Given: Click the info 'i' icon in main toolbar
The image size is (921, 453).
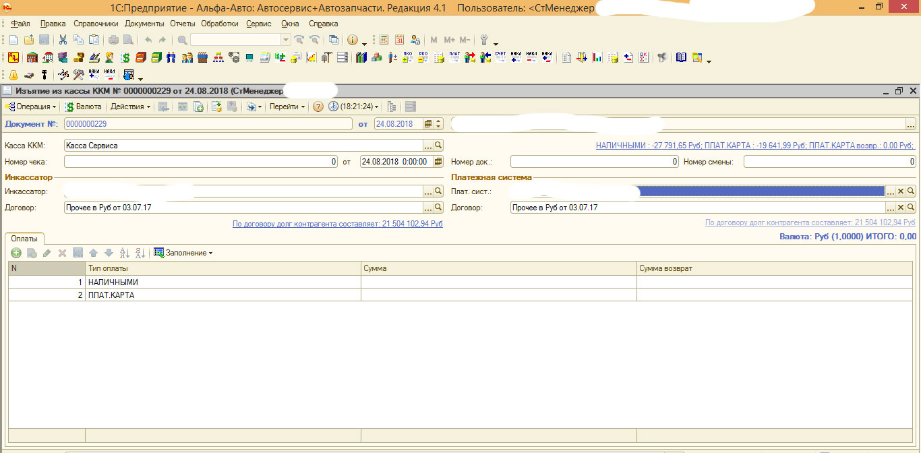Looking at the screenshot, I should tap(352, 40).
